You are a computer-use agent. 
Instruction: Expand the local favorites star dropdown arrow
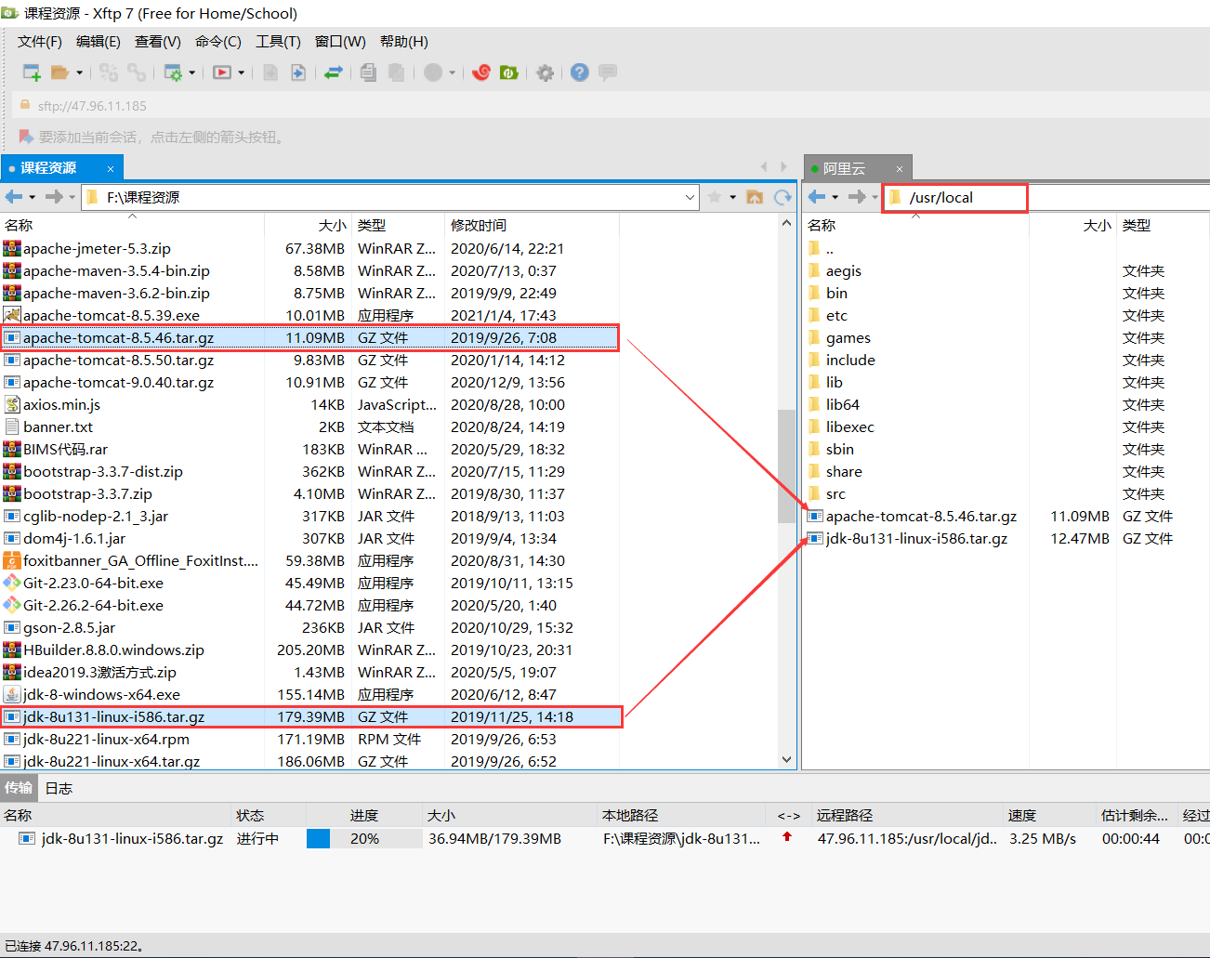(x=732, y=197)
